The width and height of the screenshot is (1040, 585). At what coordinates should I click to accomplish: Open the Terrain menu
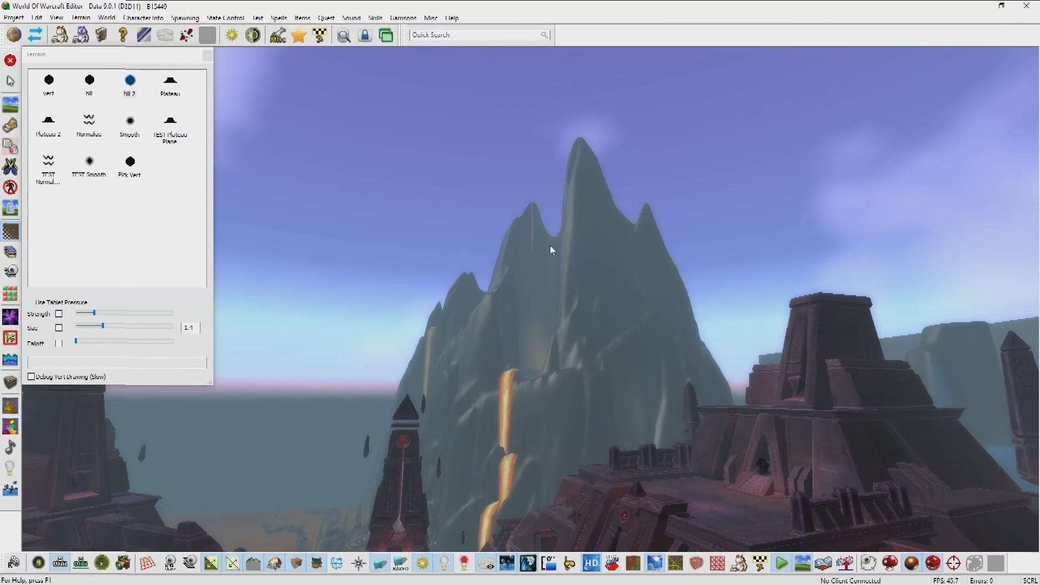coord(81,18)
